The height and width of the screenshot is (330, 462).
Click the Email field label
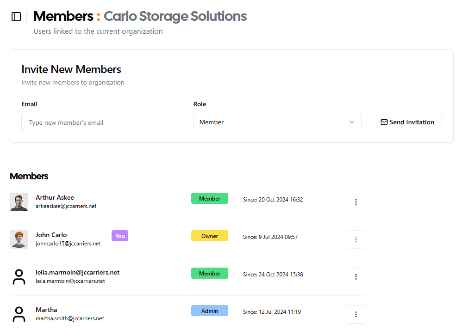pyautogui.click(x=29, y=104)
